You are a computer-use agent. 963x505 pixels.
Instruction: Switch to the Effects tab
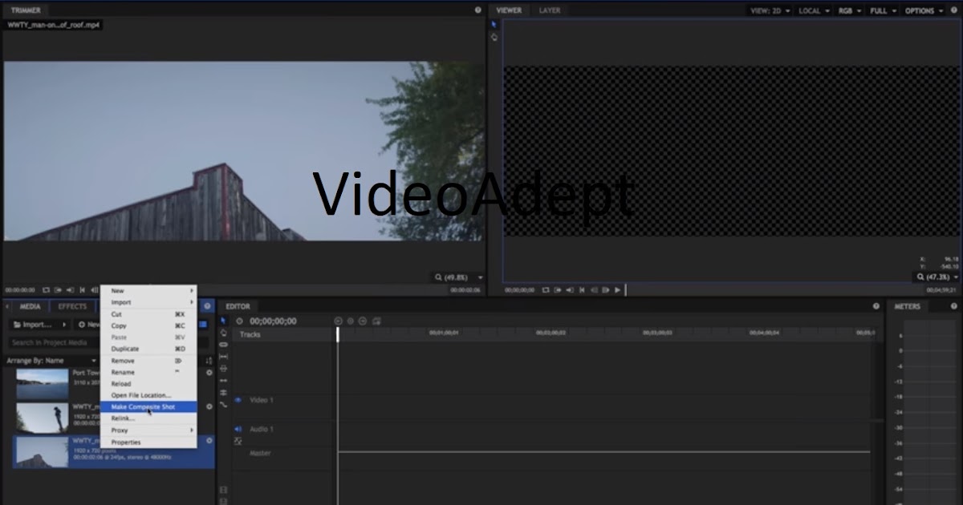[72, 306]
